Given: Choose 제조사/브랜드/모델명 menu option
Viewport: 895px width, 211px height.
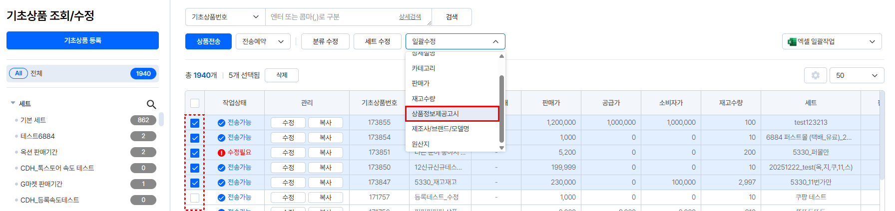Looking at the screenshot, I should coord(440,129).
